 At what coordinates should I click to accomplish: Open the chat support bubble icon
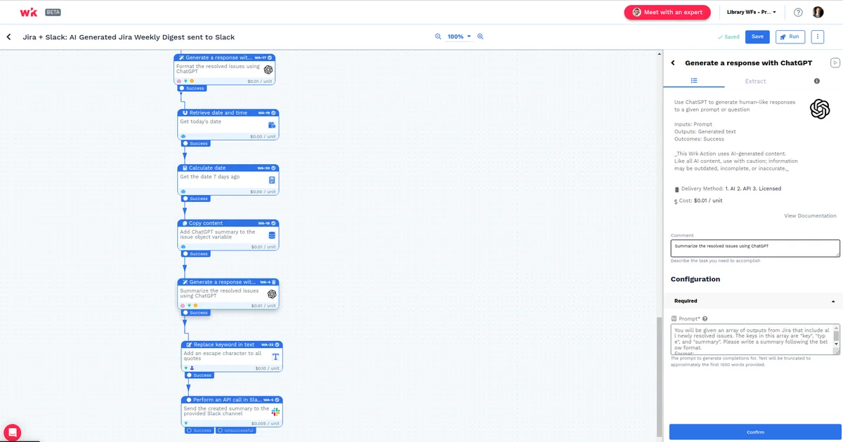pos(12,432)
